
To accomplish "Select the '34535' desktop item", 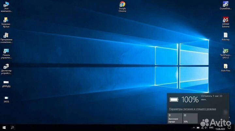I will (x=6, y=99).
